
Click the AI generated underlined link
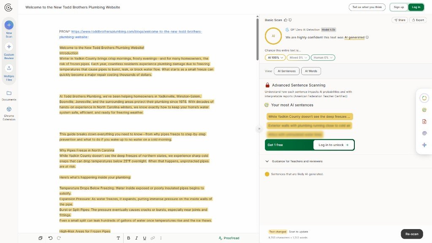(x=354, y=38)
